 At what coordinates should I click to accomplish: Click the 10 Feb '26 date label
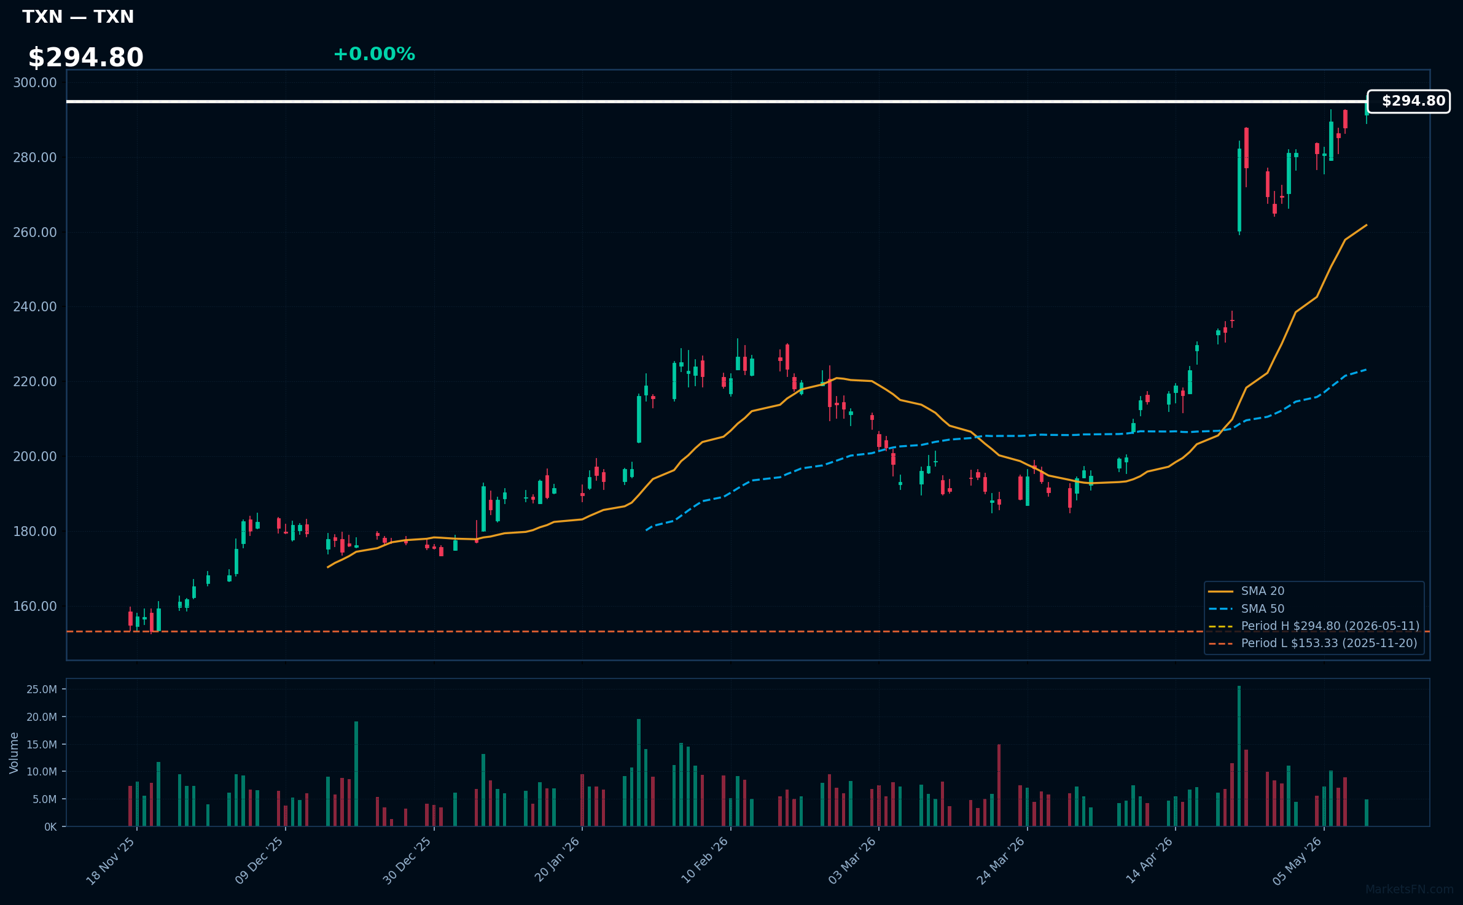click(x=704, y=860)
